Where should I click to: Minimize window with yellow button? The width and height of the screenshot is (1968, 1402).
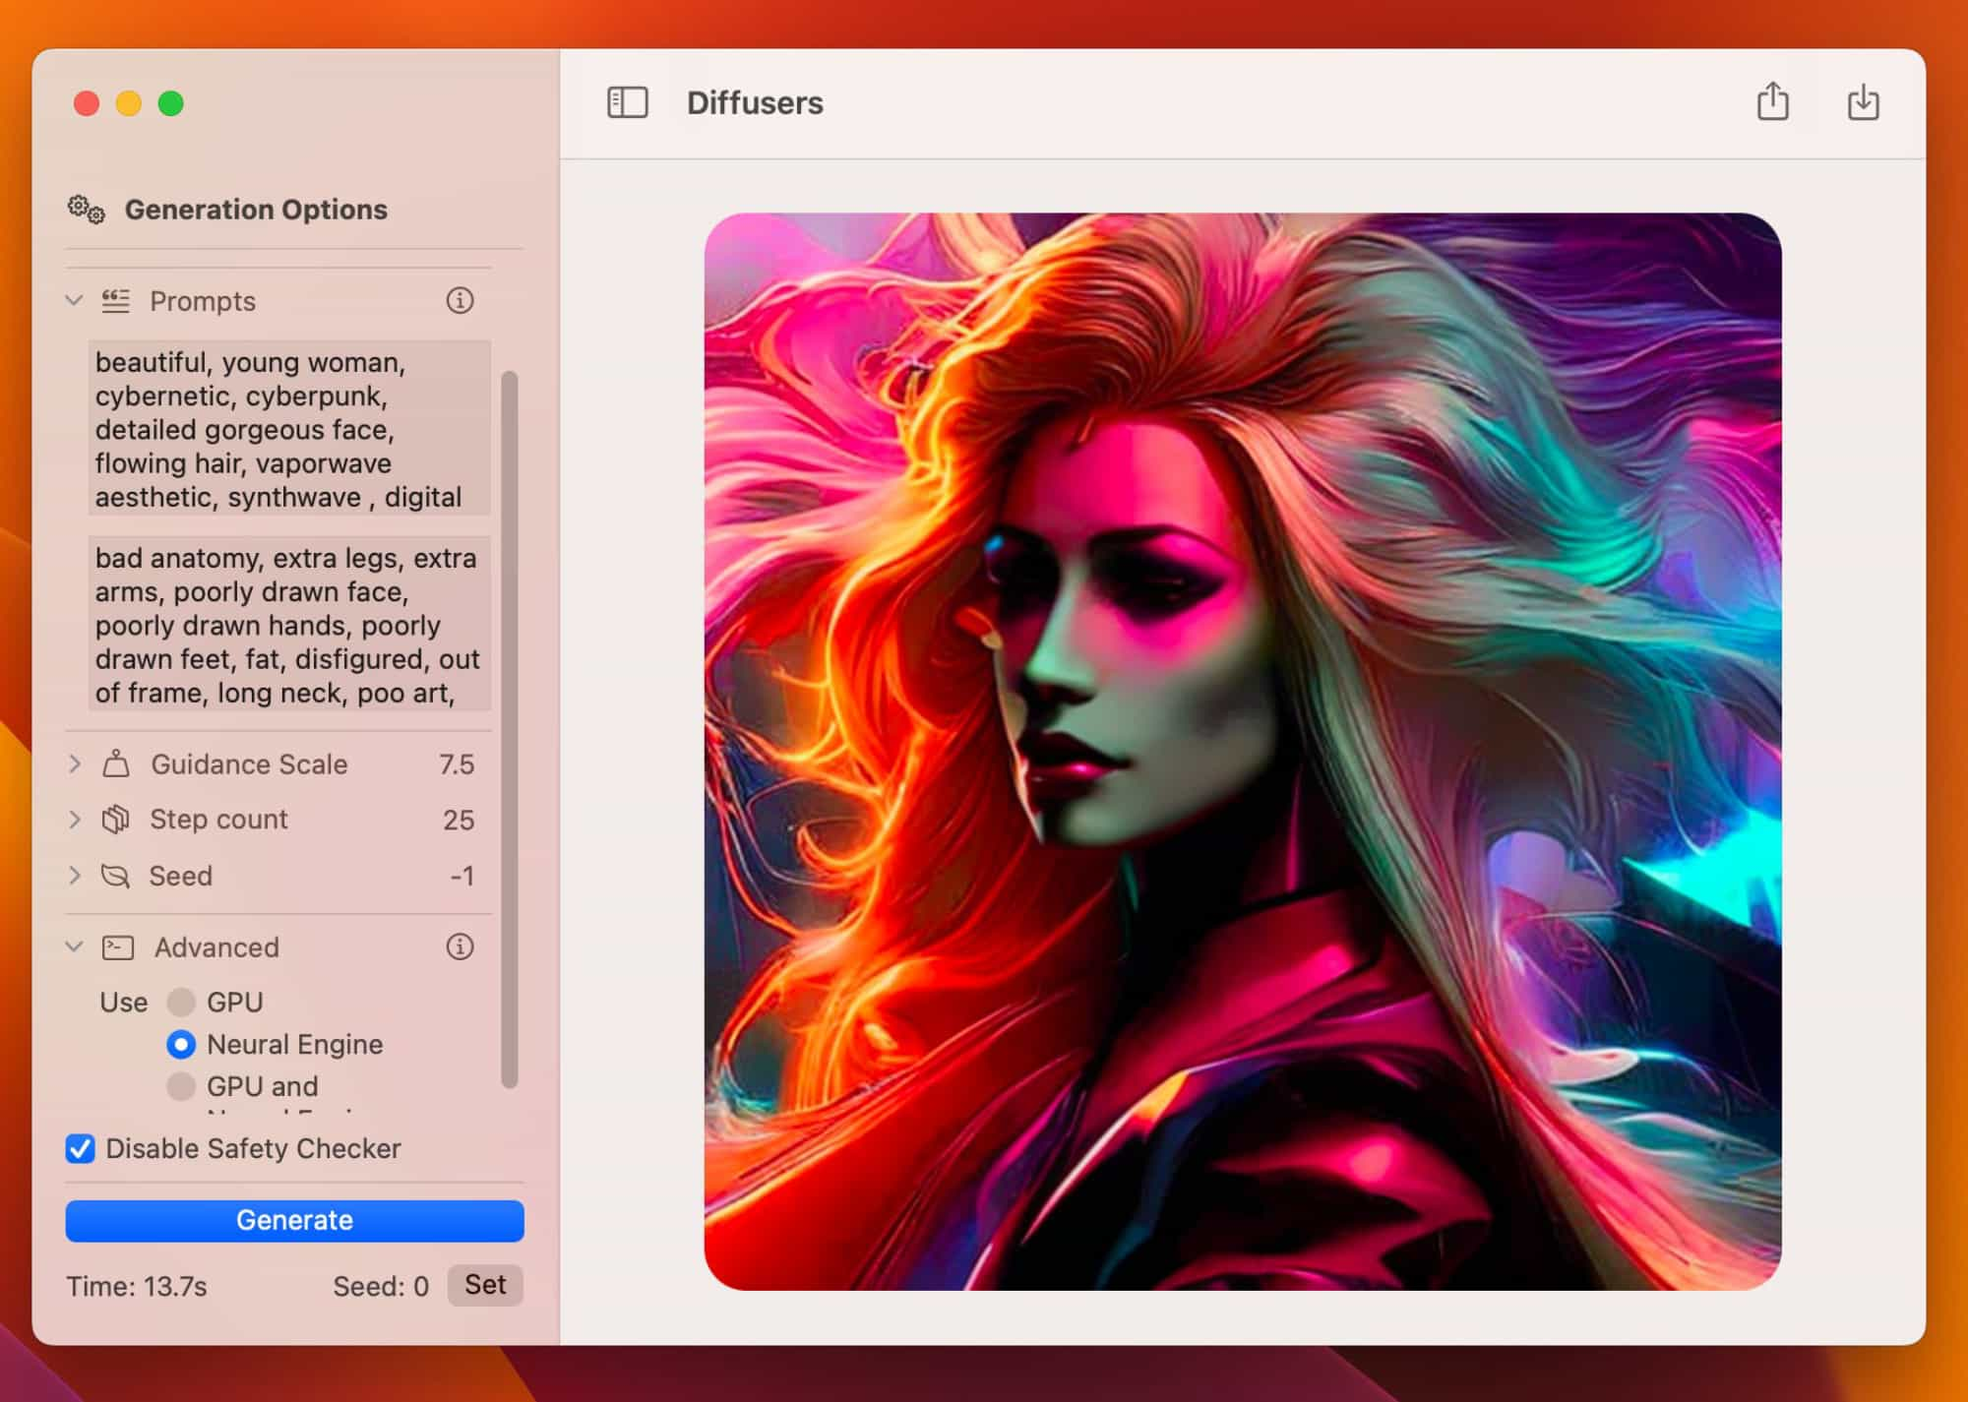pyautogui.click(x=129, y=103)
